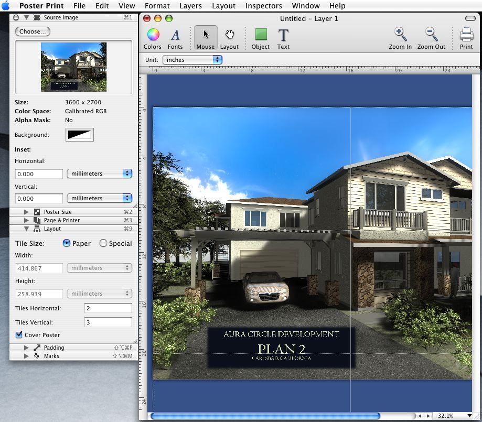
Task: Click the Zoom In magnifier
Action: click(x=400, y=39)
